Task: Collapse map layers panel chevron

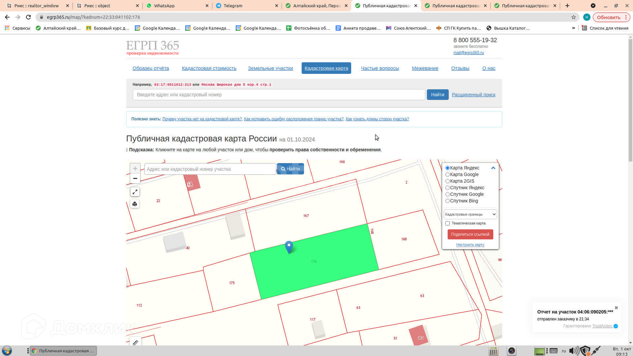Action: point(493,168)
